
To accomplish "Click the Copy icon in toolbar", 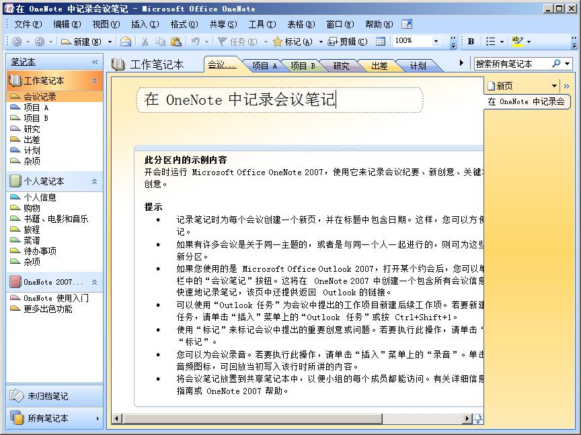I will 160,42.
